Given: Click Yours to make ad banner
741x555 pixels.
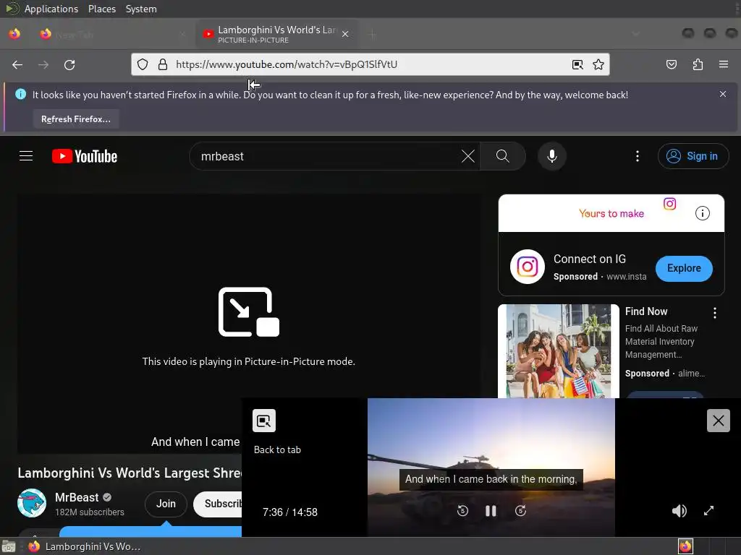Looking at the screenshot, I should [611, 213].
